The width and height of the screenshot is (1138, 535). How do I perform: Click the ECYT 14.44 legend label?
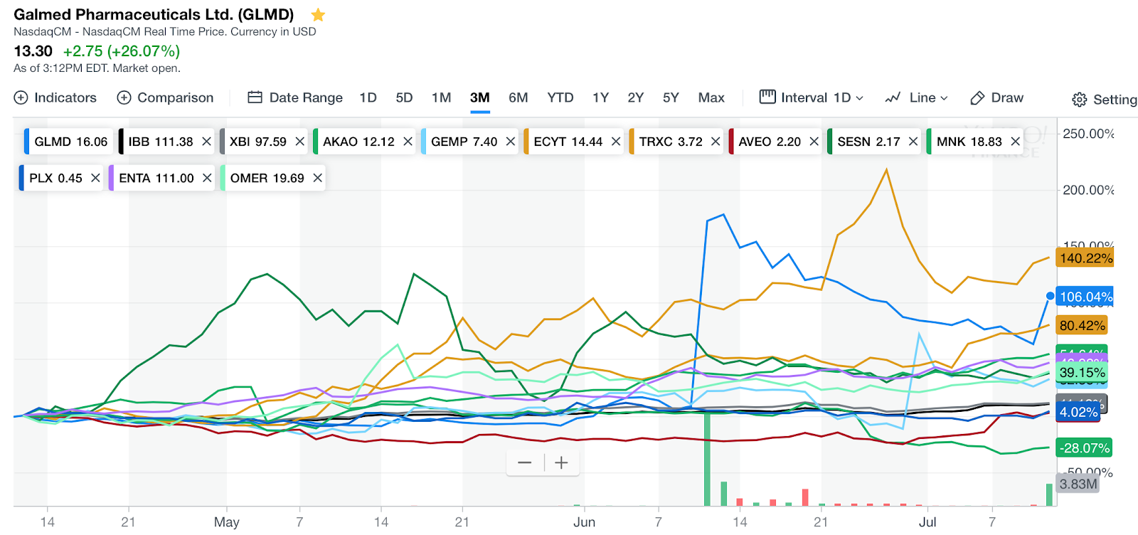[568, 142]
